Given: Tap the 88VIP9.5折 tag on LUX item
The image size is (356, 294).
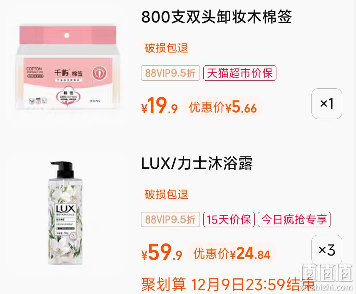Looking at the screenshot, I should coord(170,219).
